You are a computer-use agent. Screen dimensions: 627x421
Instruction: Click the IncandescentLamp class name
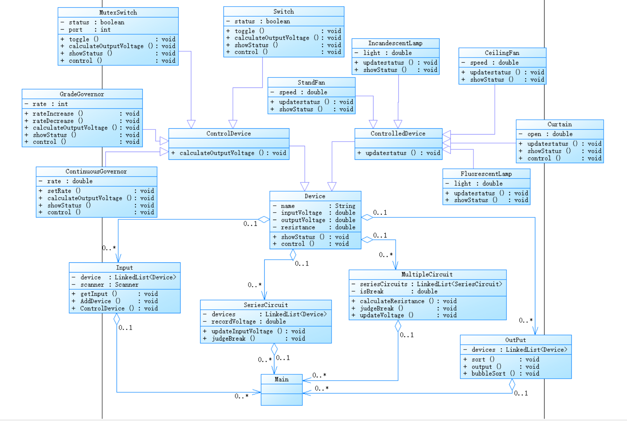[x=395, y=43]
